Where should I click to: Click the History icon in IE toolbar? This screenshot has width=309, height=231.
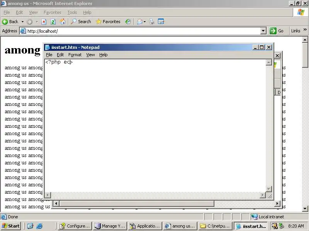128,22
